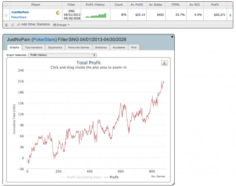Viewport: 236px width, 186px height.
Task: Click the resize grip of the details panel
Action: [x=173, y=184]
